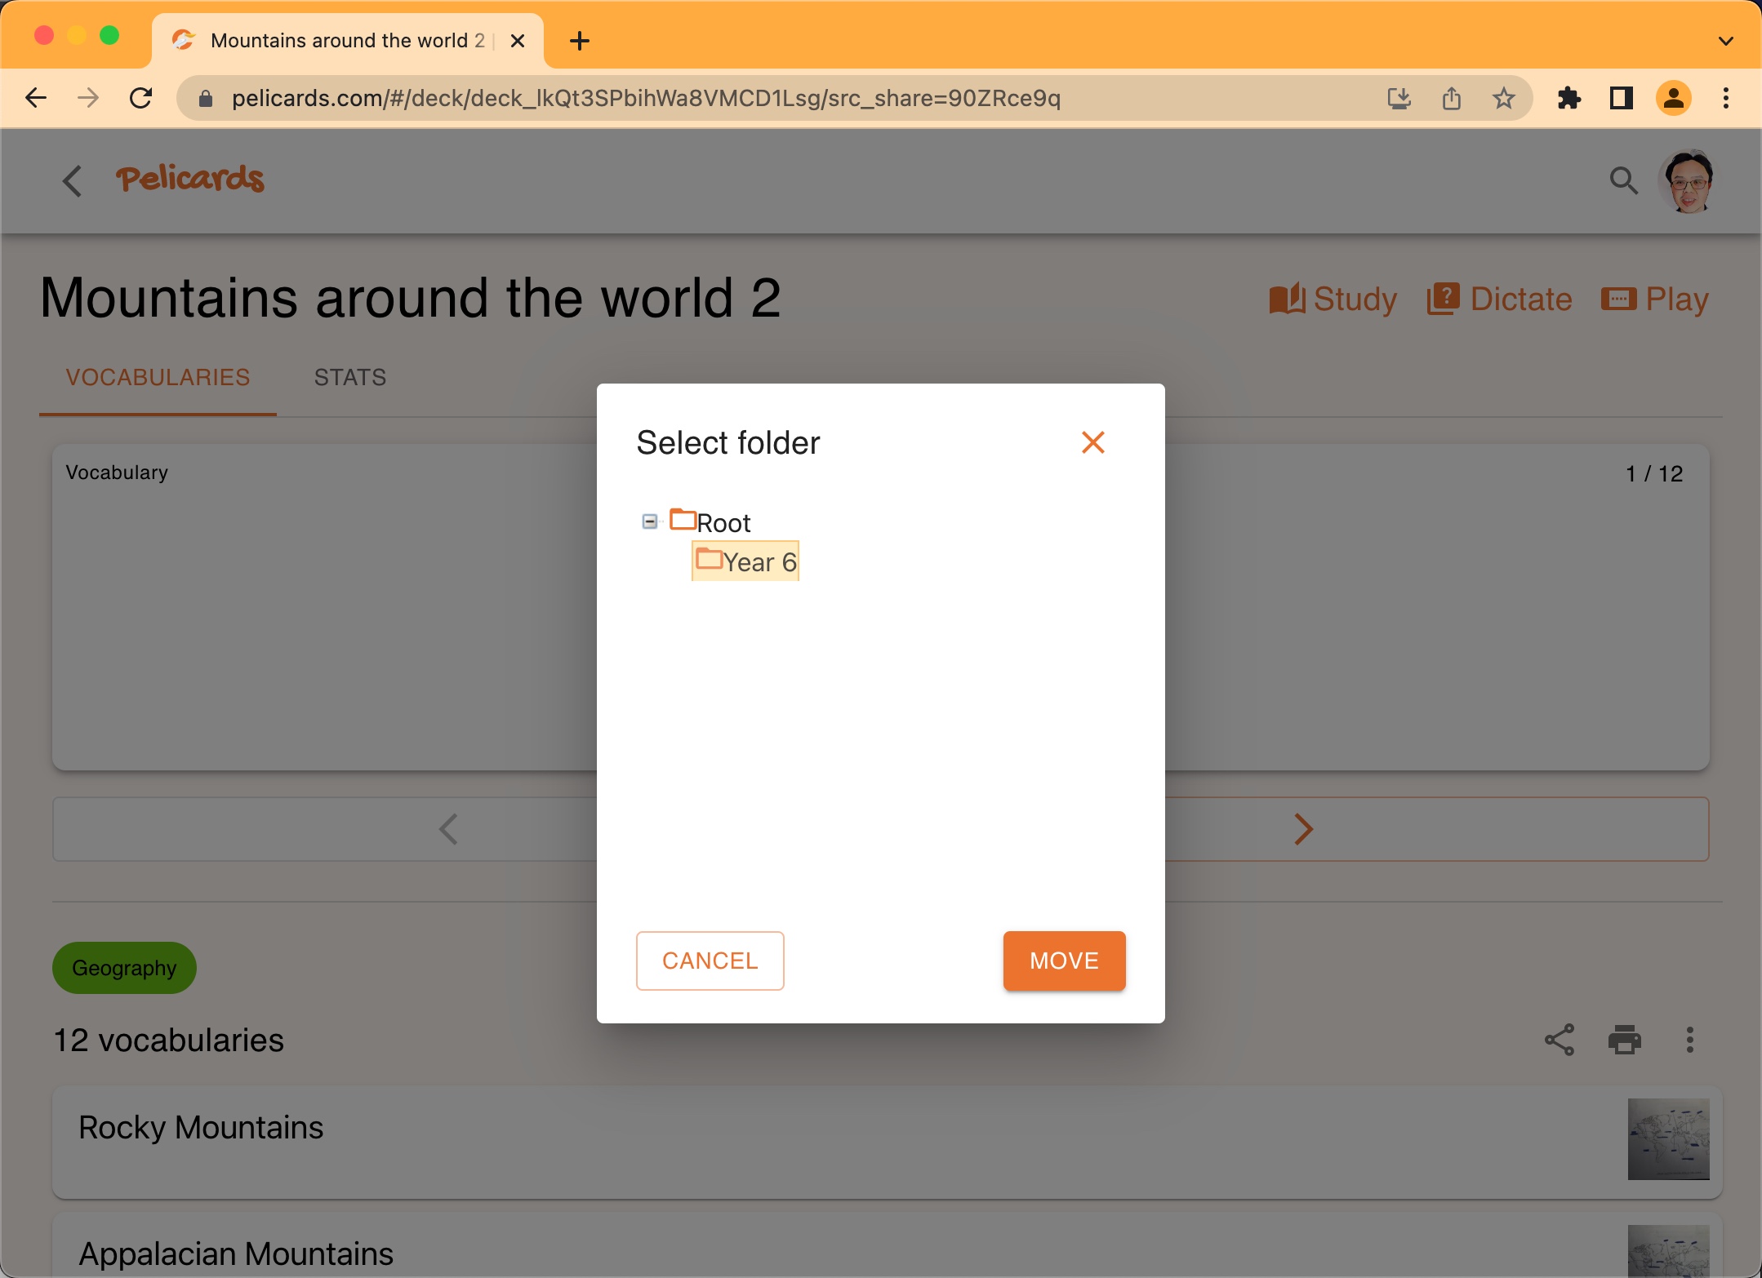Open the Appalacian Mountains thumbnail image
The height and width of the screenshot is (1278, 1762).
click(x=1668, y=1251)
